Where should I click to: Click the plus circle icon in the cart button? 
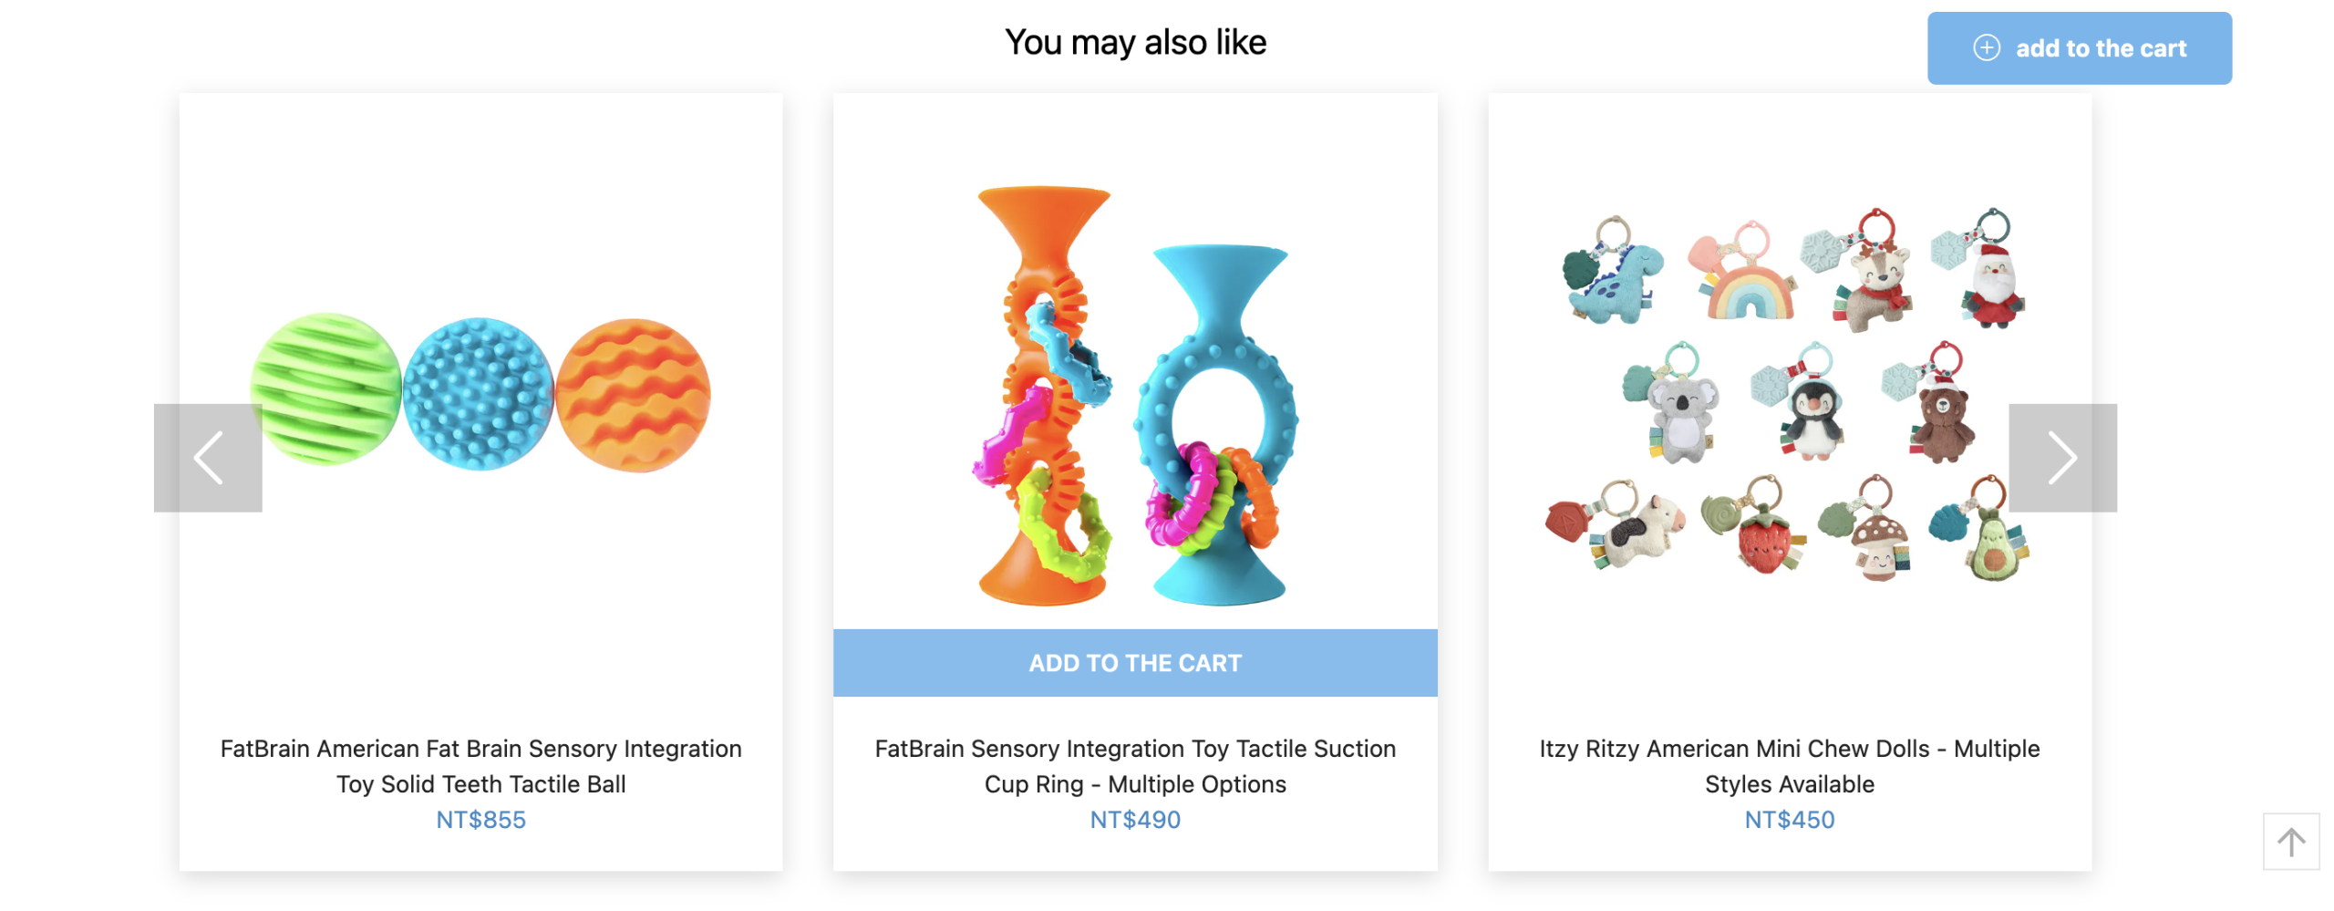[1986, 48]
